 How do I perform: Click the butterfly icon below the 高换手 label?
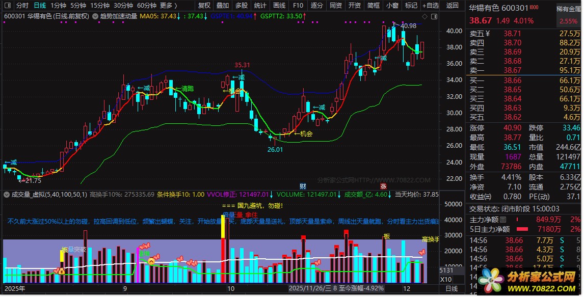pos(421,252)
